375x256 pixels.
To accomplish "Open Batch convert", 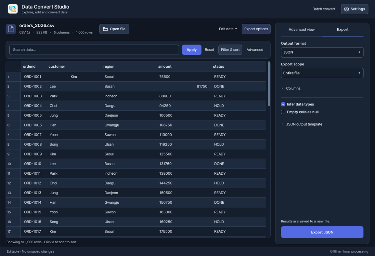I will 324,9.
